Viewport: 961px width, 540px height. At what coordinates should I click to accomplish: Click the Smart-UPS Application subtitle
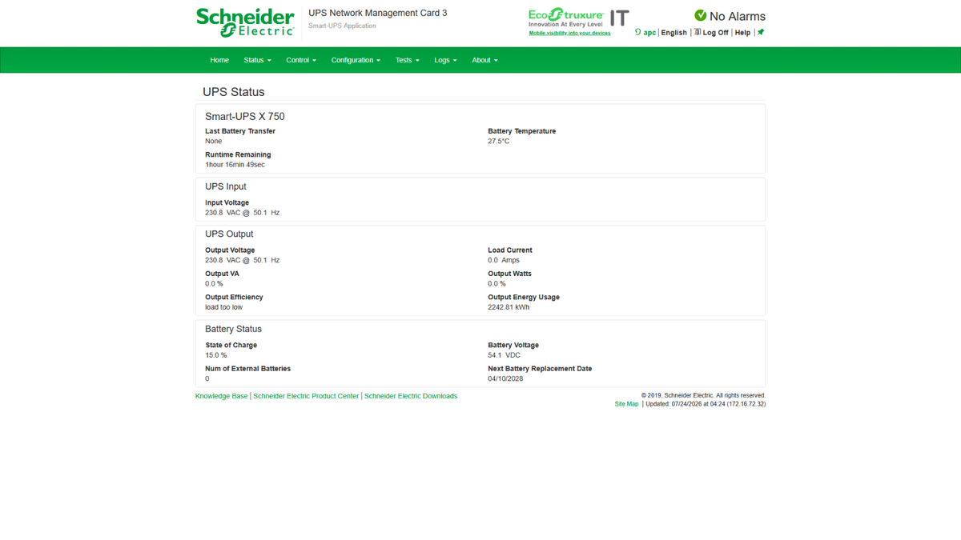point(342,26)
